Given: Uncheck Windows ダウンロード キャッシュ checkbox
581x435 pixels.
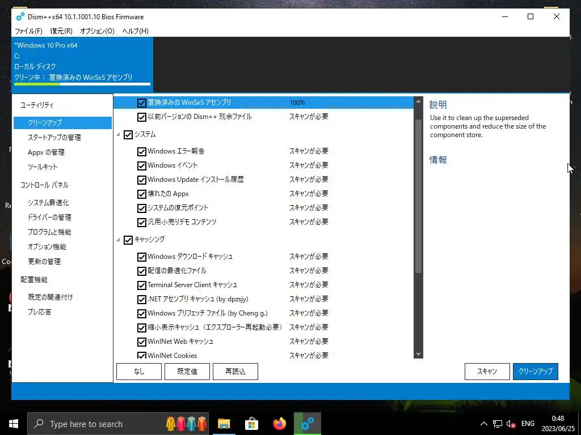Looking at the screenshot, I should coord(141,257).
